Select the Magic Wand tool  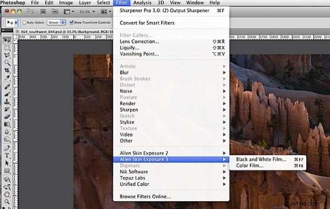coord(7,63)
